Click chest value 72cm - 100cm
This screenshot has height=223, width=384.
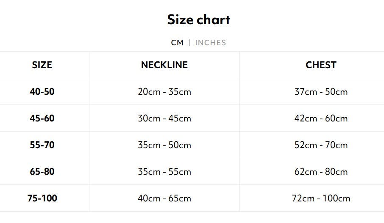pos(321,198)
